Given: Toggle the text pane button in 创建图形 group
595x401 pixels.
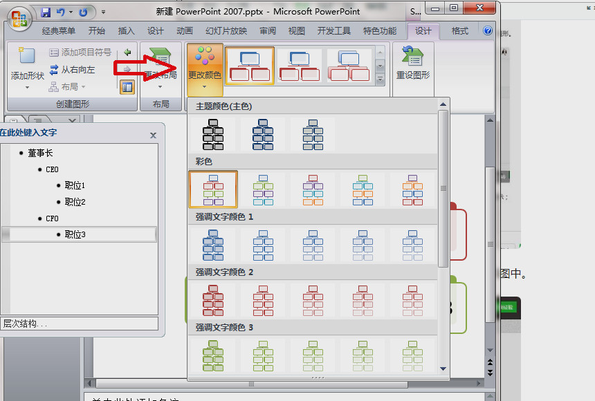Looking at the screenshot, I should click(x=127, y=86).
